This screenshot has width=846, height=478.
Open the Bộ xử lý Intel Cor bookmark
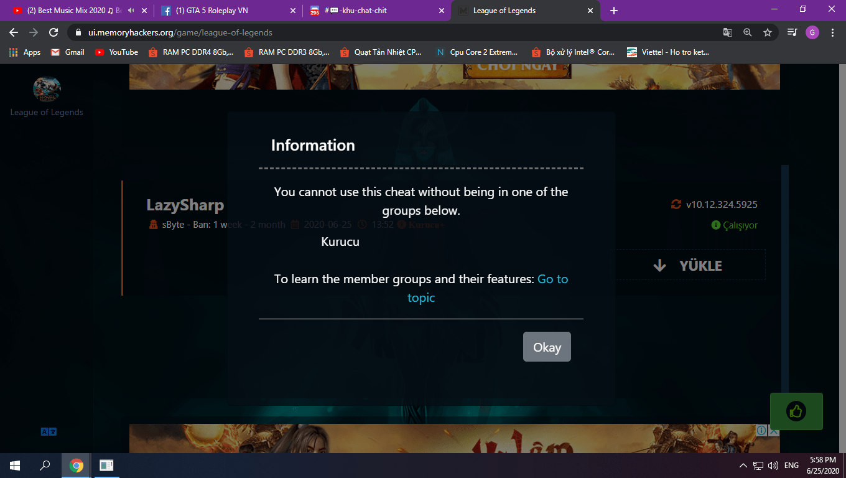pos(573,52)
